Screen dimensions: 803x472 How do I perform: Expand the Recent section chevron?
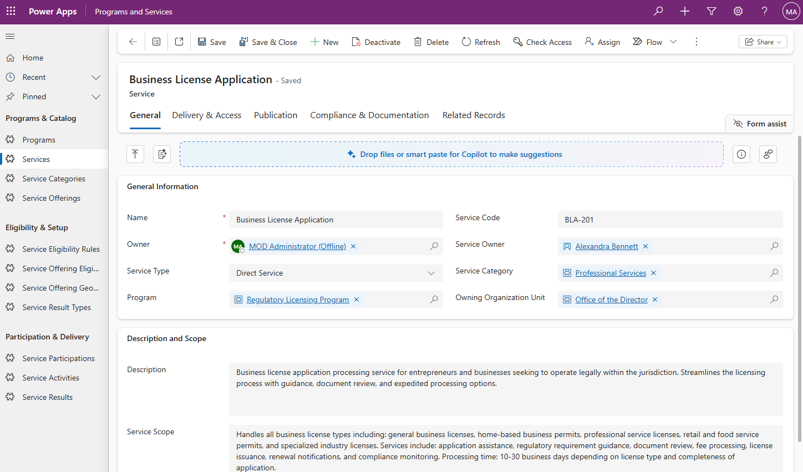click(96, 77)
